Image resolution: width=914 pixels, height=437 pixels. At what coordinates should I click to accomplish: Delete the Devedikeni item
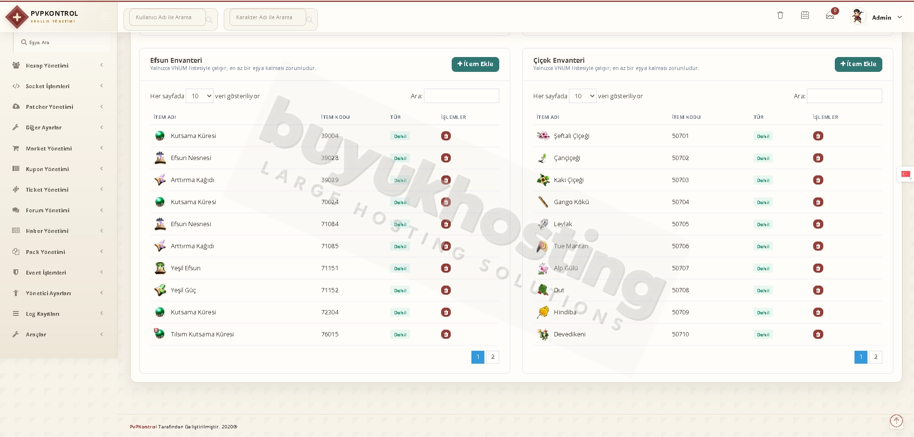818,334
